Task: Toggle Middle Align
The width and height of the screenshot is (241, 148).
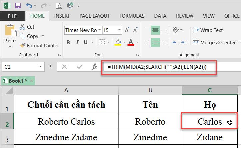Action: pyautogui.click(x=155, y=30)
